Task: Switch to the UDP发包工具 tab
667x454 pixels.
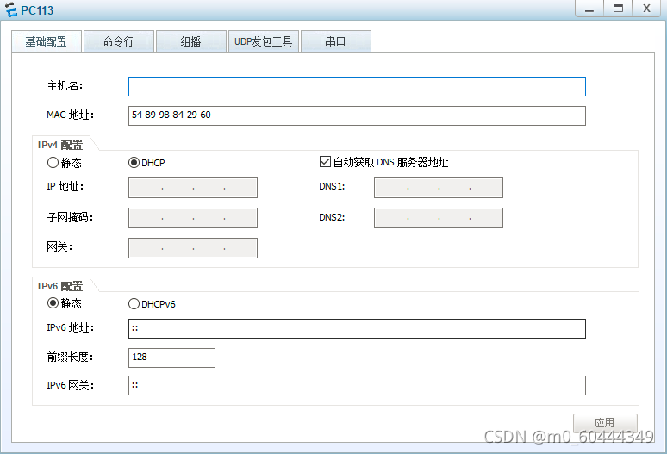Action: pyautogui.click(x=264, y=41)
